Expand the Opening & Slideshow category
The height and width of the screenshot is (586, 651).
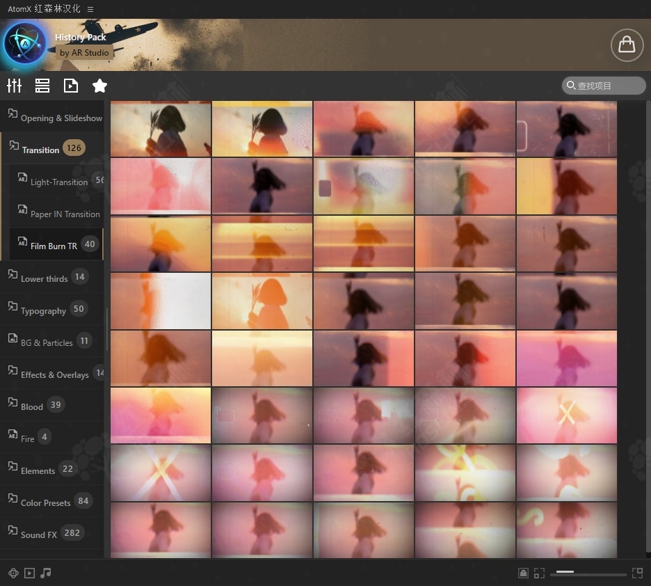click(61, 118)
